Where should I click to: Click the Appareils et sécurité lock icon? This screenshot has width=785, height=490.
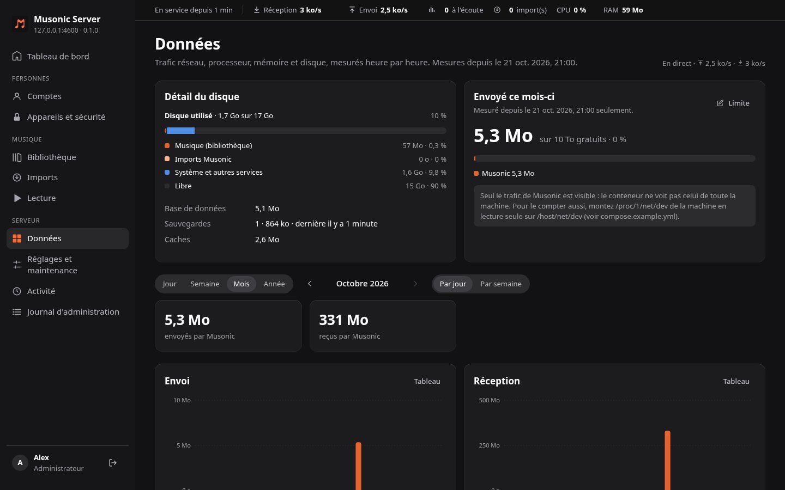click(x=17, y=117)
